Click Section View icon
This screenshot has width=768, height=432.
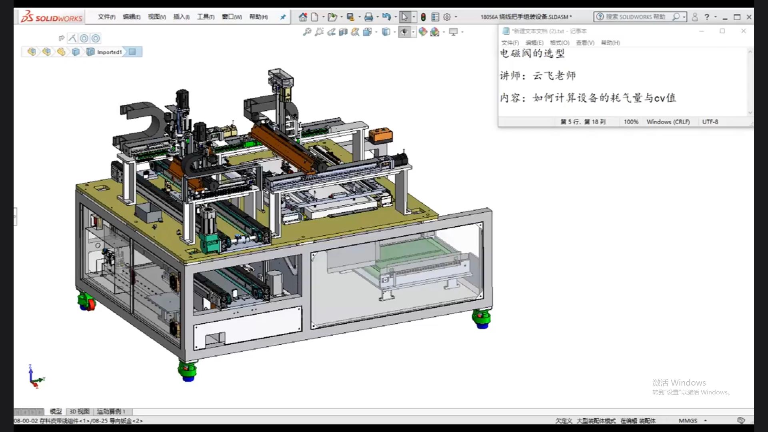click(343, 32)
